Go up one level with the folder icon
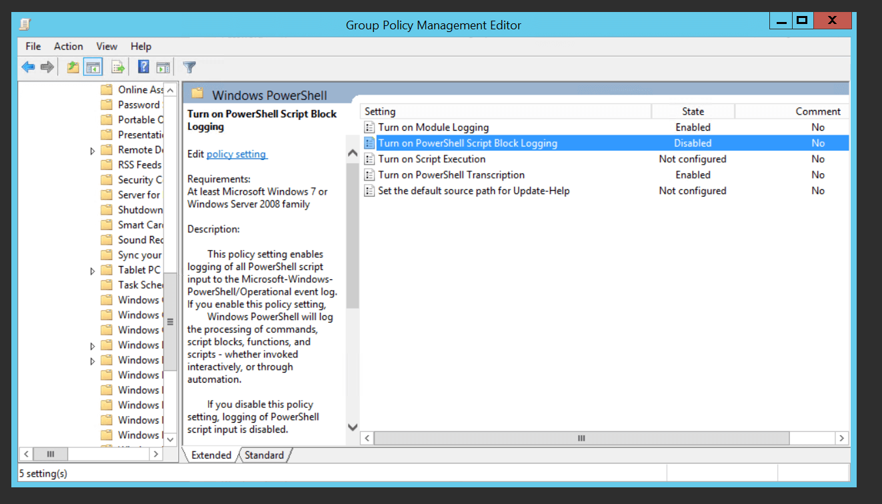This screenshot has width=882, height=504. (73, 67)
